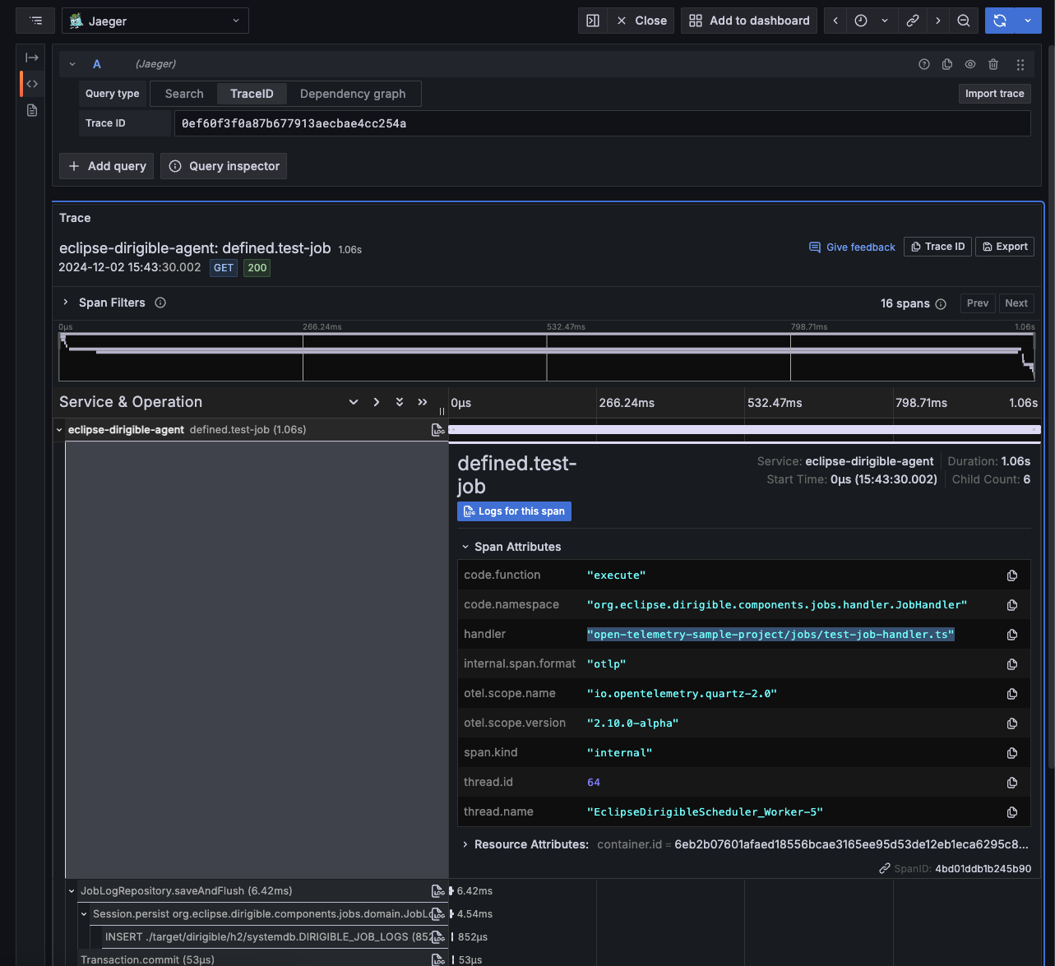The width and height of the screenshot is (1055, 966).
Task: Shift time range forward
Action: 938,21
